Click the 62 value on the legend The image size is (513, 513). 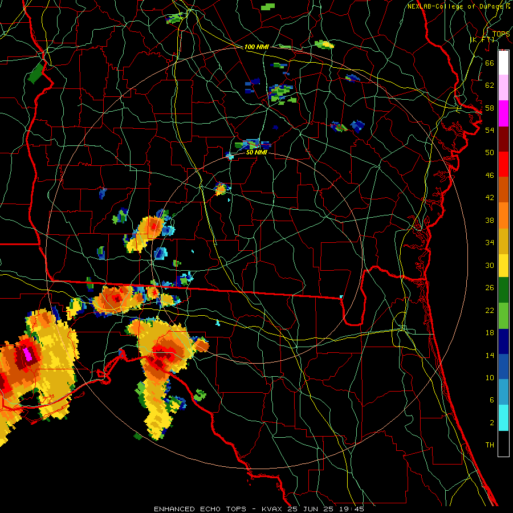point(490,85)
